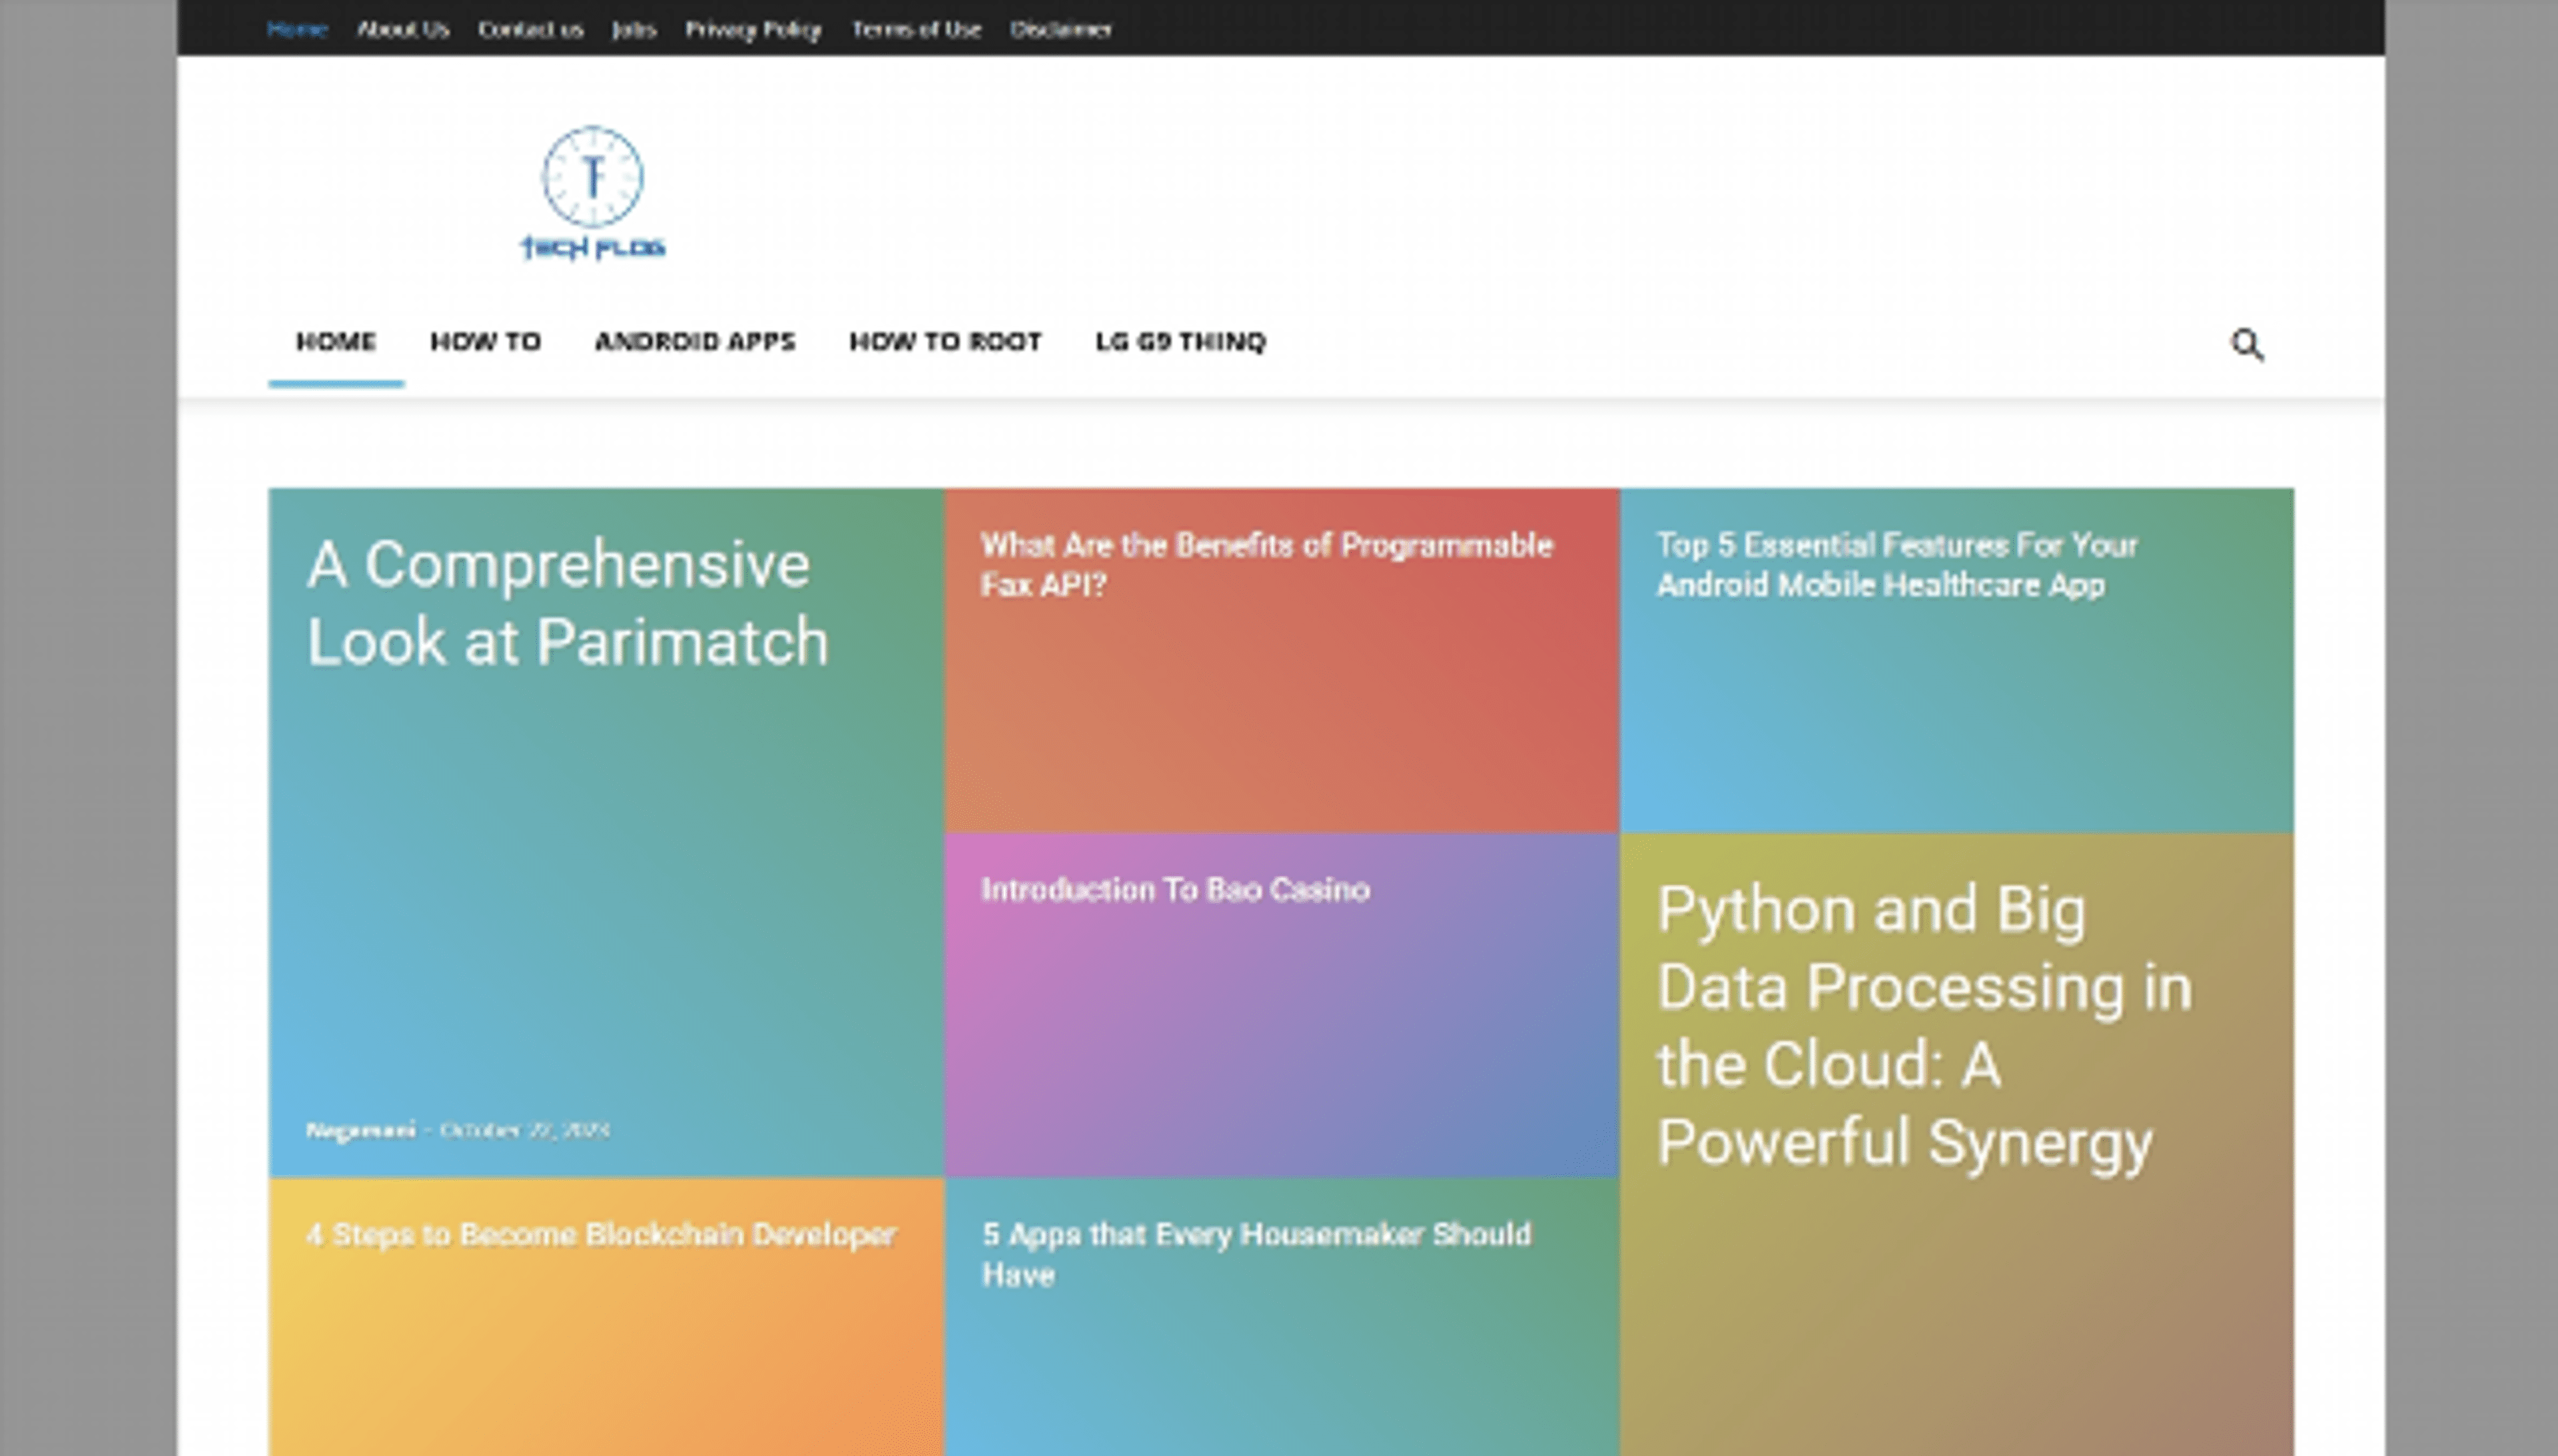This screenshot has width=2558, height=1456.
Task: Select the HOME main menu tab
Action: [x=336, y=342]
